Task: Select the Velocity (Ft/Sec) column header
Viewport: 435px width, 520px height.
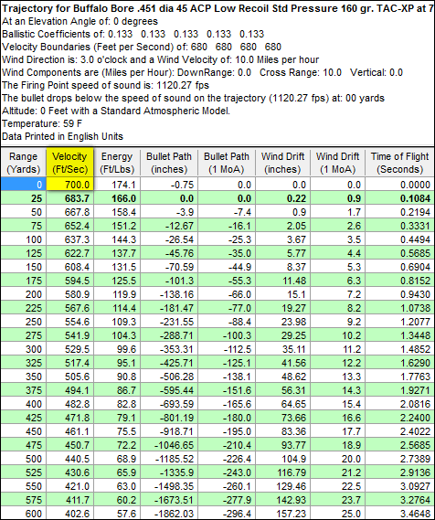Action: pyautogui.click(x=70, y=163)
